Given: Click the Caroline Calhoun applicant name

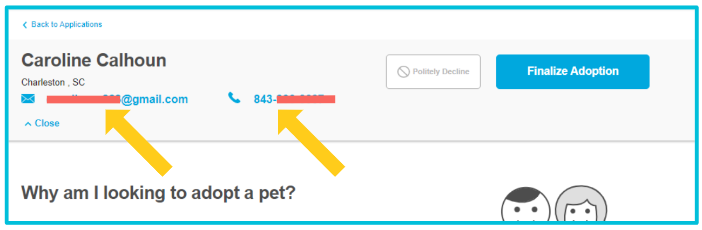Looking at the screenshot, I should tap(94, 60).
